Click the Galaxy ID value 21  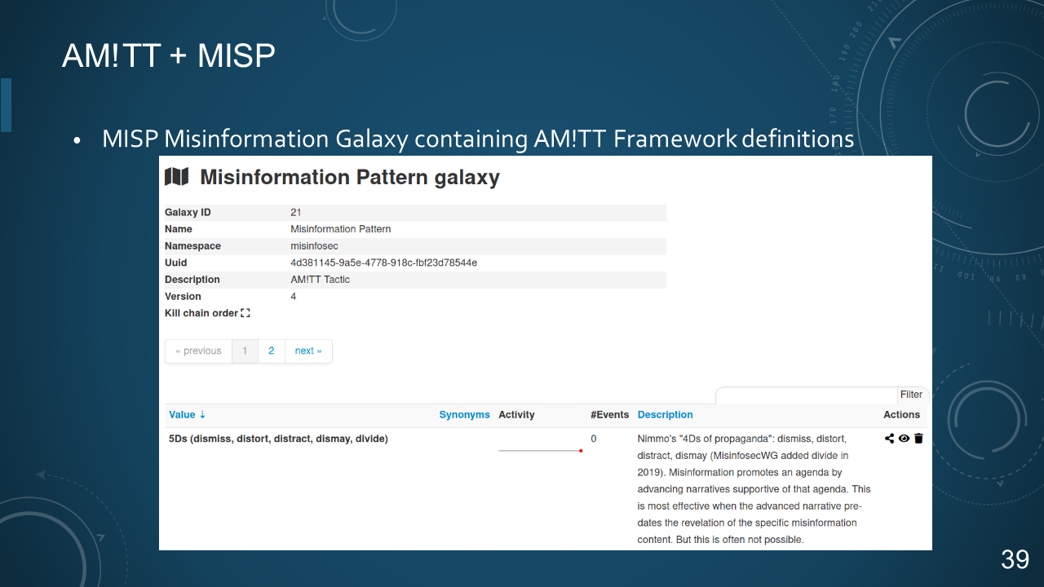pos(296,212)
